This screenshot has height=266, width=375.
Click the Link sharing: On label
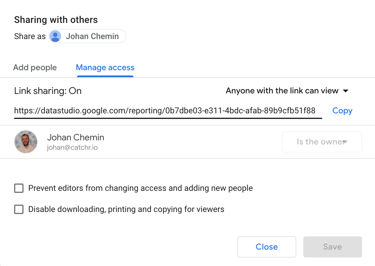click(x=48, y=91)
